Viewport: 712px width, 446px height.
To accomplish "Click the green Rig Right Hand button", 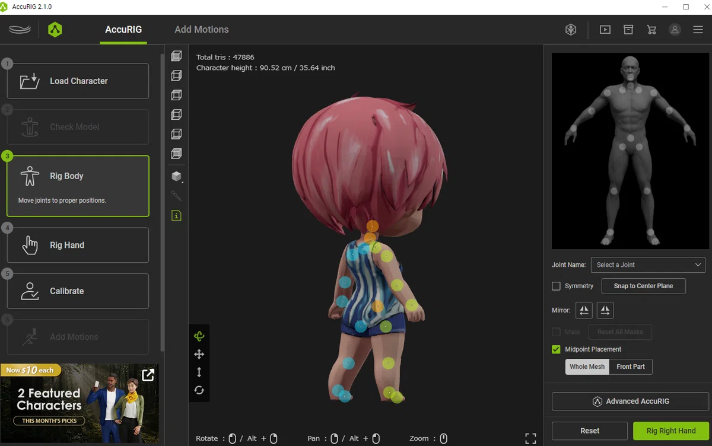I will (x=671, y=431).
